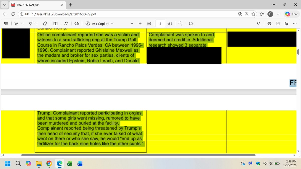301x169 pixels.
Task: Click the scroll left arrow
Action: point(3,155)
